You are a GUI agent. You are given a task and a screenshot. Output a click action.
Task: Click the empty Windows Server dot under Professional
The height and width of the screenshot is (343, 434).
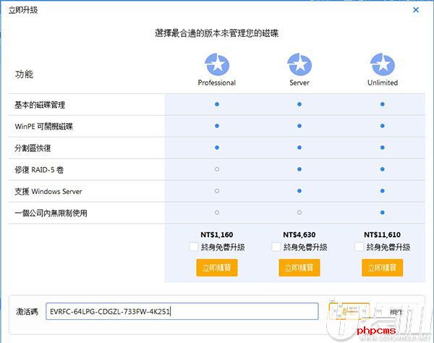[x=217, y=191]
